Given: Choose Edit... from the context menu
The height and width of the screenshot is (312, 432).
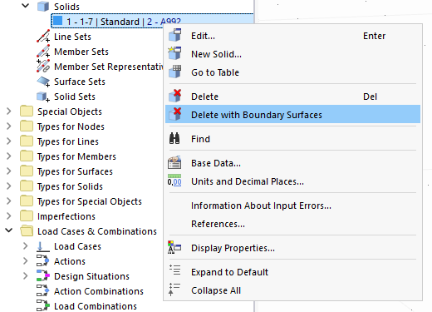Looking at the screenshot, I should tap(292, 36).
